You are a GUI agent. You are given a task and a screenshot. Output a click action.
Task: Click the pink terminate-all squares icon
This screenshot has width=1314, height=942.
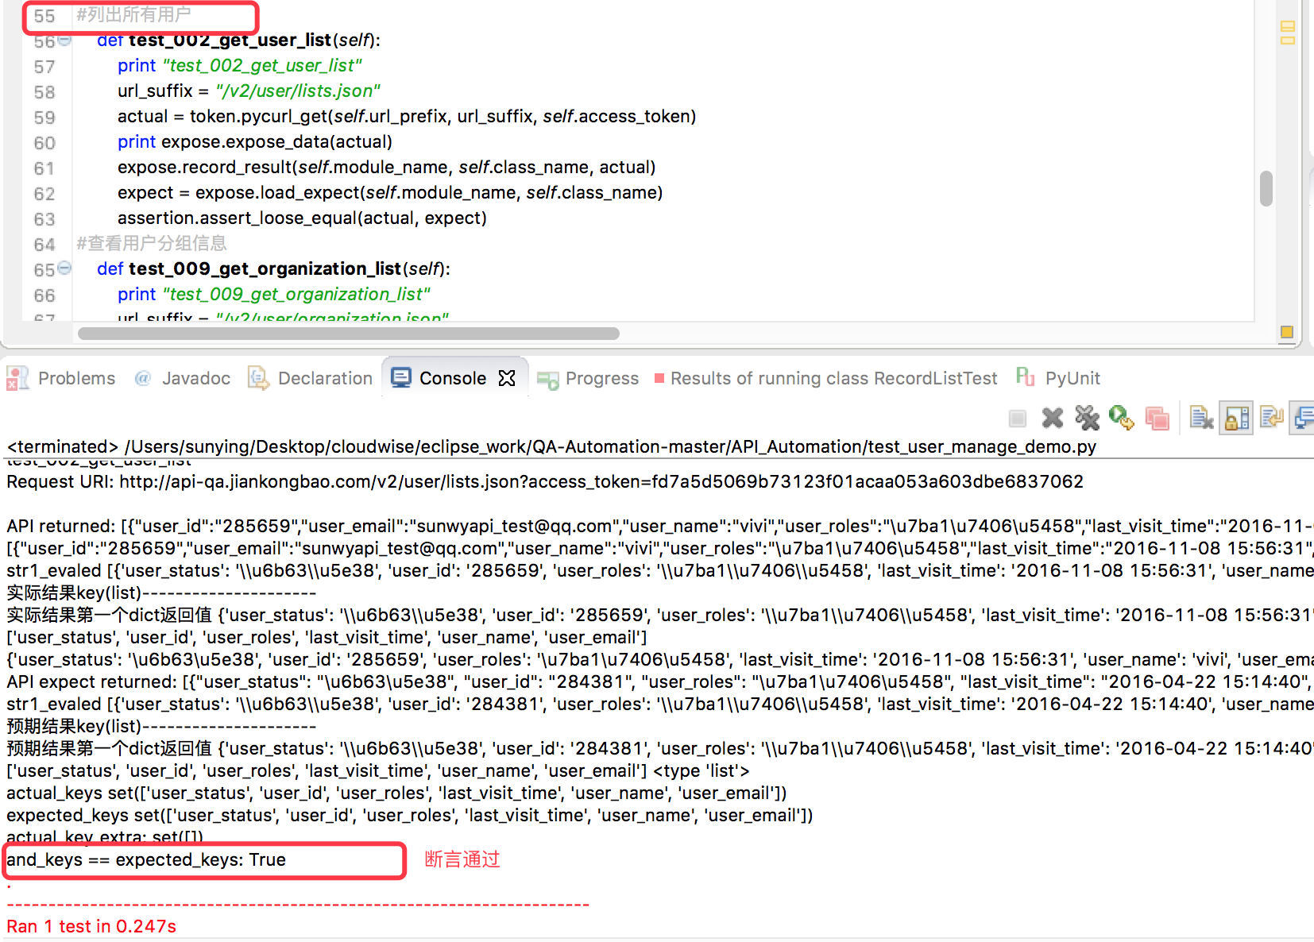click(x=1157, y=418)
